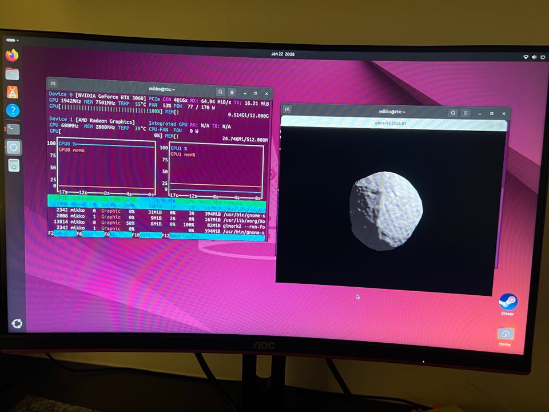Open the network status icon in top bar

pos(526,57)
